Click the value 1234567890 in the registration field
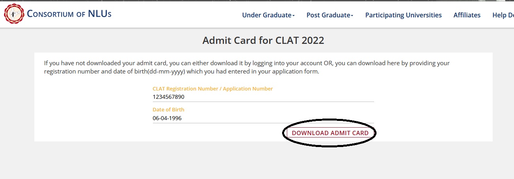The image size is (514, 179). pyautogui.click(x=169, y=97)
